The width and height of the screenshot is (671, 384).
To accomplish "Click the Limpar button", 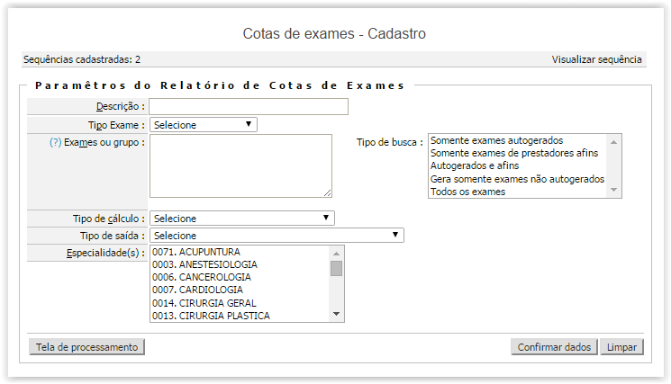I will tap(621, 347).
